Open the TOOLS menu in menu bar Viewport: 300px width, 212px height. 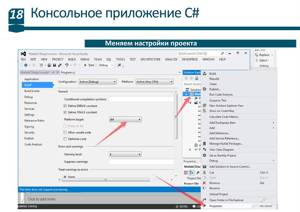(x=120, y=59)
